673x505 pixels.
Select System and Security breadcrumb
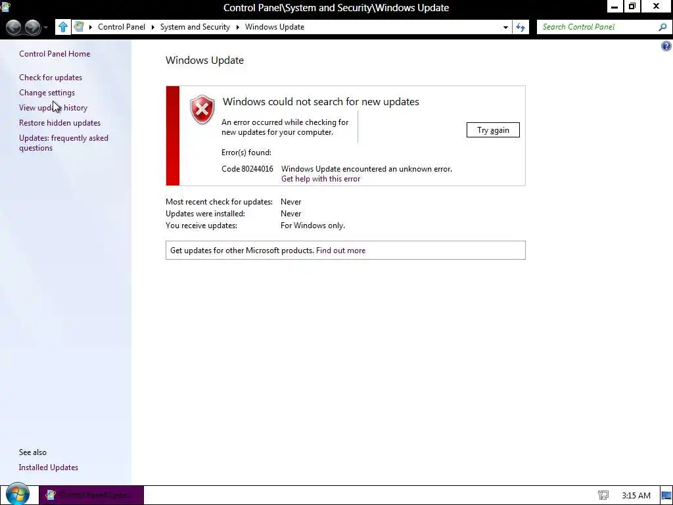(195, 26)
